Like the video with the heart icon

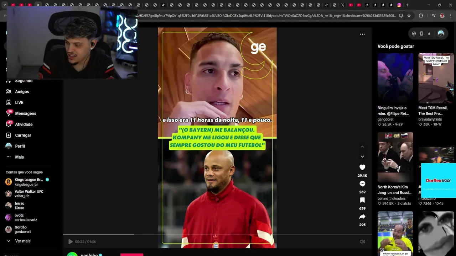(362, 167)
